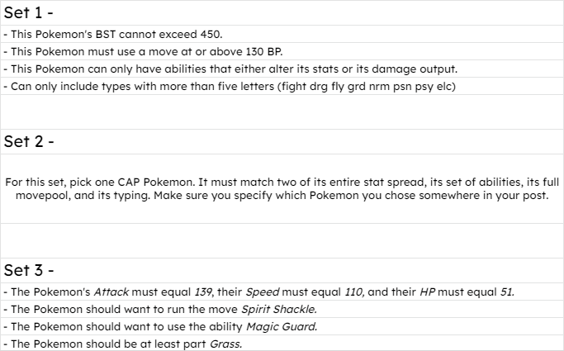Click the Attack must equal 139 row
564x351 pixels.
[282, 292]
